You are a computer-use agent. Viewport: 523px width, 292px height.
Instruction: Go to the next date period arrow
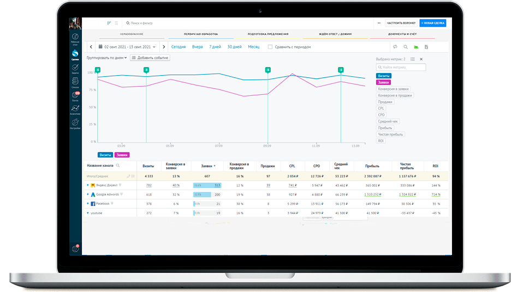(164, 47)
